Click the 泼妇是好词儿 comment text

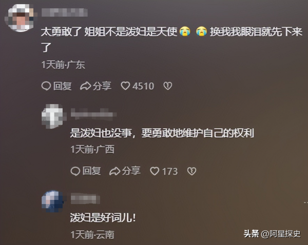103,217
